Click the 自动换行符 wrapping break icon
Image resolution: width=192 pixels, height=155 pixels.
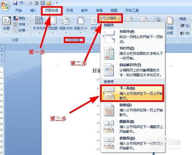(x=109, y=70)
